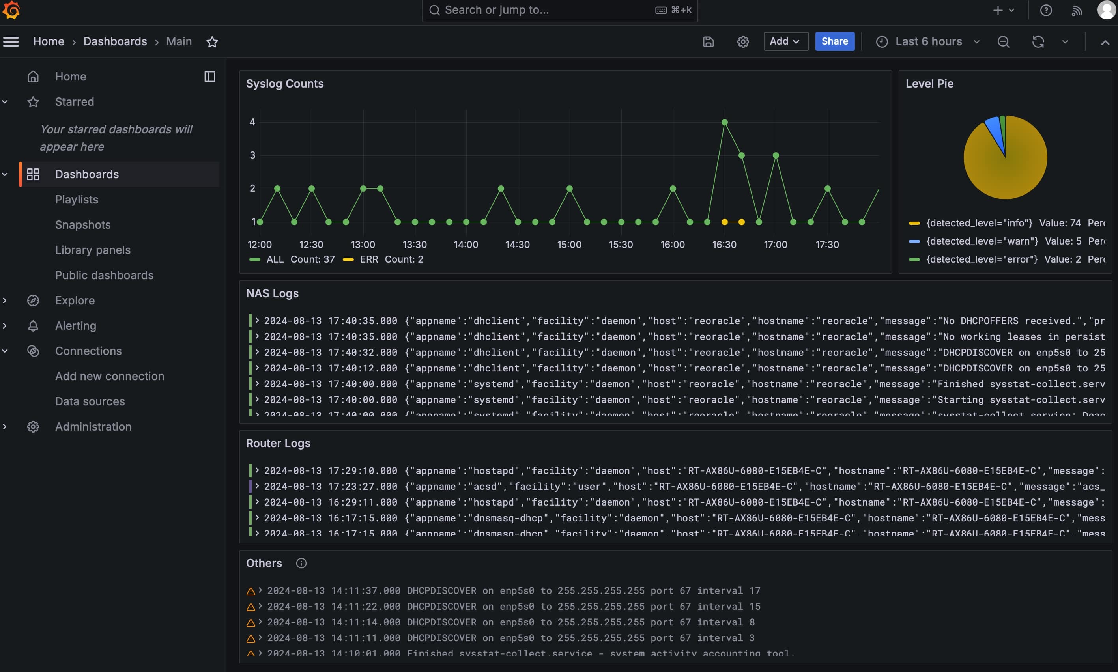The image size is (1118, 672).
Task: Open Public dashboards menu item
Action: (104, 275)
